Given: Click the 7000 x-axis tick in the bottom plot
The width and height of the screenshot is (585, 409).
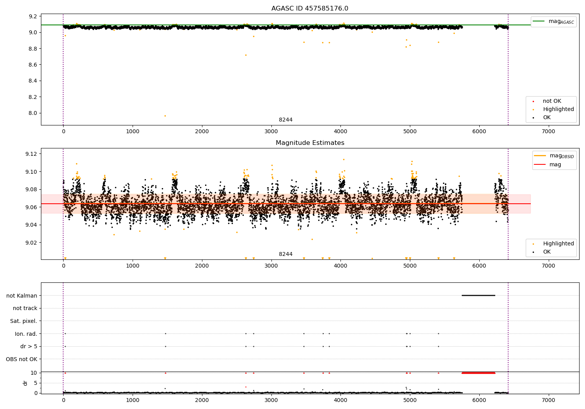Looking at the screenshot, I should pos(549,400).
